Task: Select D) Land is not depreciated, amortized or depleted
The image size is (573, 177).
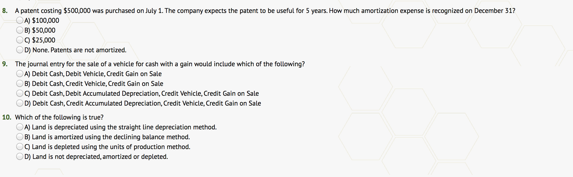Action: [x=20, y=156]
